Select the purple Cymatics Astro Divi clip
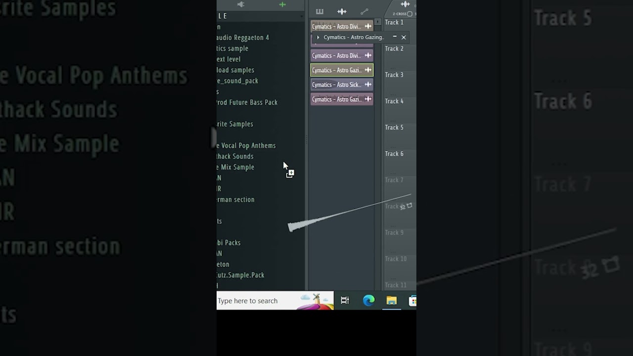This screenshot has height=356, width=633. point(342,55)
